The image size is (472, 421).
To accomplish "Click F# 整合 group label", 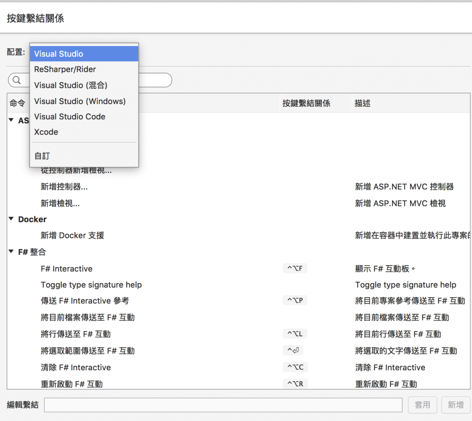I will (32, 251).
